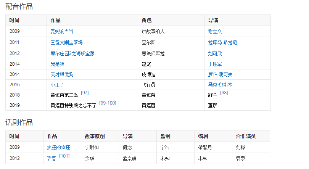Image resolution: width=309 pixels, height=169 pixels.
Task: Click the 我是狼 work link
Action: (57, 64)
